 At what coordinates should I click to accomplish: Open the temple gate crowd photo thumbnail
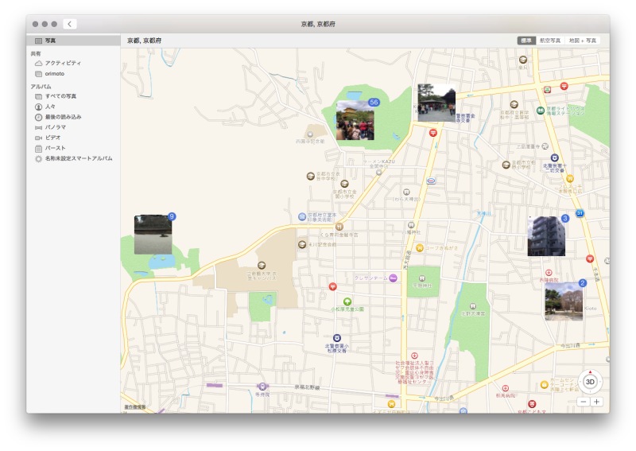coord(436,103)
